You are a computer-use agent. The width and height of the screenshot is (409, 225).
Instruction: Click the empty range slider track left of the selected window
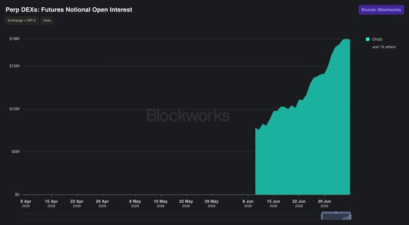pyautogui.click(x=172, y=217)
